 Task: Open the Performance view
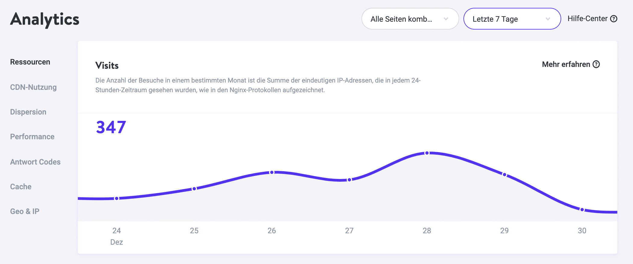click(32, 137)
